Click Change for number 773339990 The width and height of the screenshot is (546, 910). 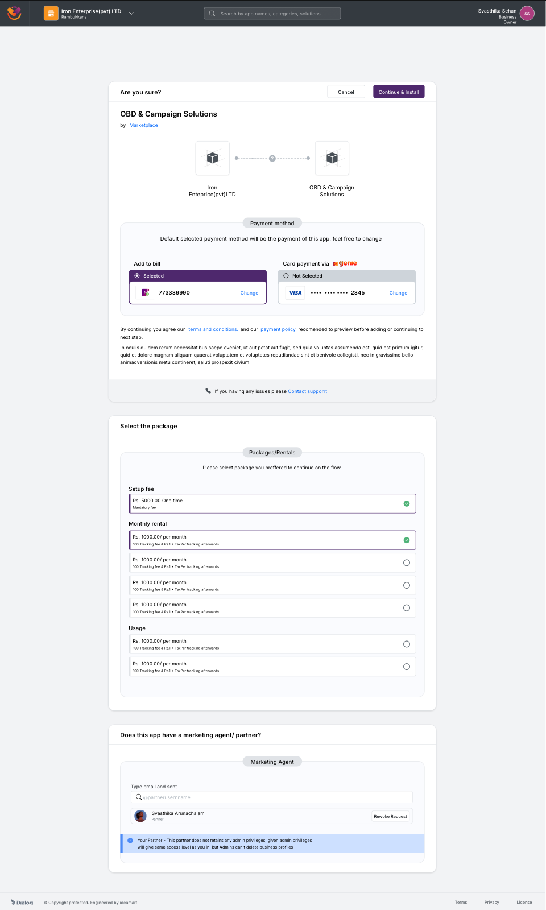[x=249, y=293]
